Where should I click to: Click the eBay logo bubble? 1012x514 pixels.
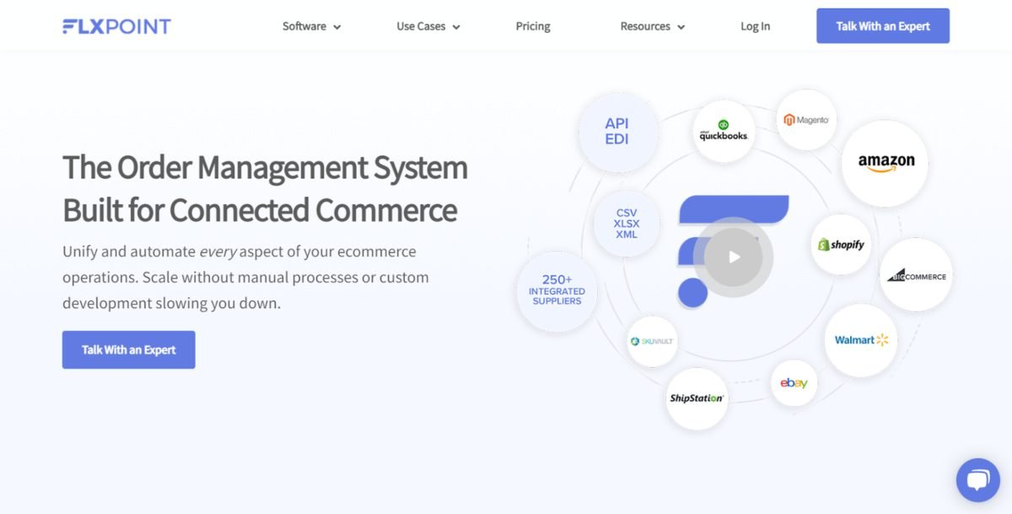click(794, 383)
